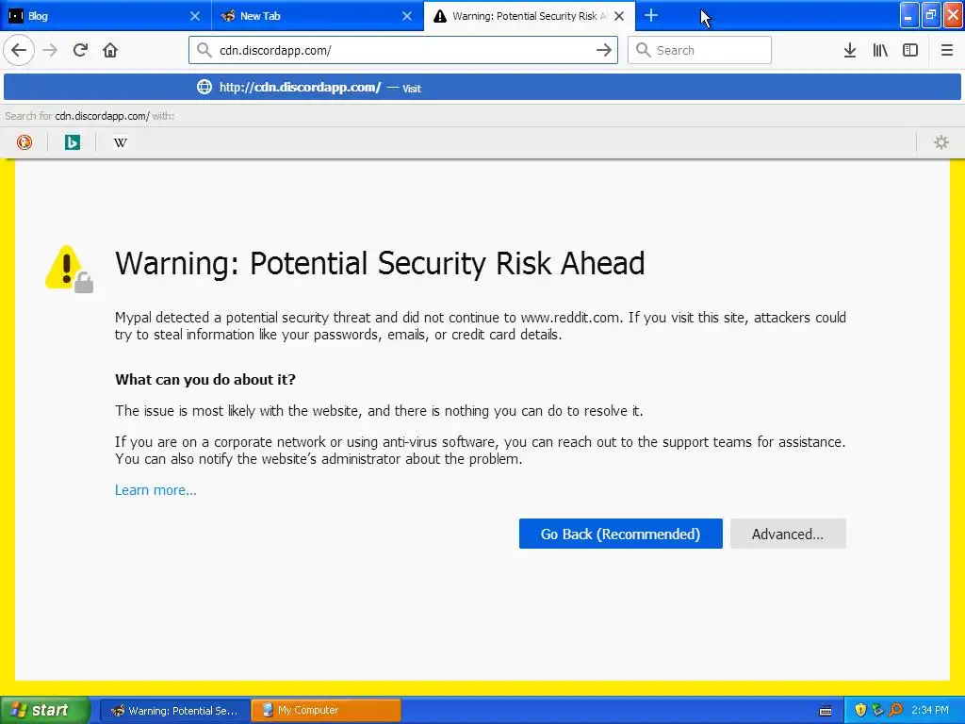Select the Warning taskbar window button
965x724 pixels.
point(174,711)
